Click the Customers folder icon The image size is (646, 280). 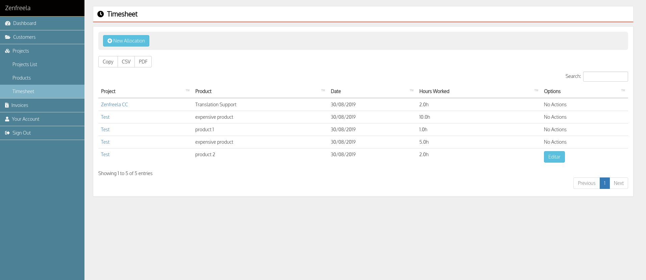(x=8, y=37)
